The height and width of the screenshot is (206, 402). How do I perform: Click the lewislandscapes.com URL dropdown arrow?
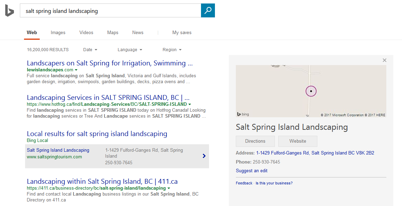(x=76, y=70)
